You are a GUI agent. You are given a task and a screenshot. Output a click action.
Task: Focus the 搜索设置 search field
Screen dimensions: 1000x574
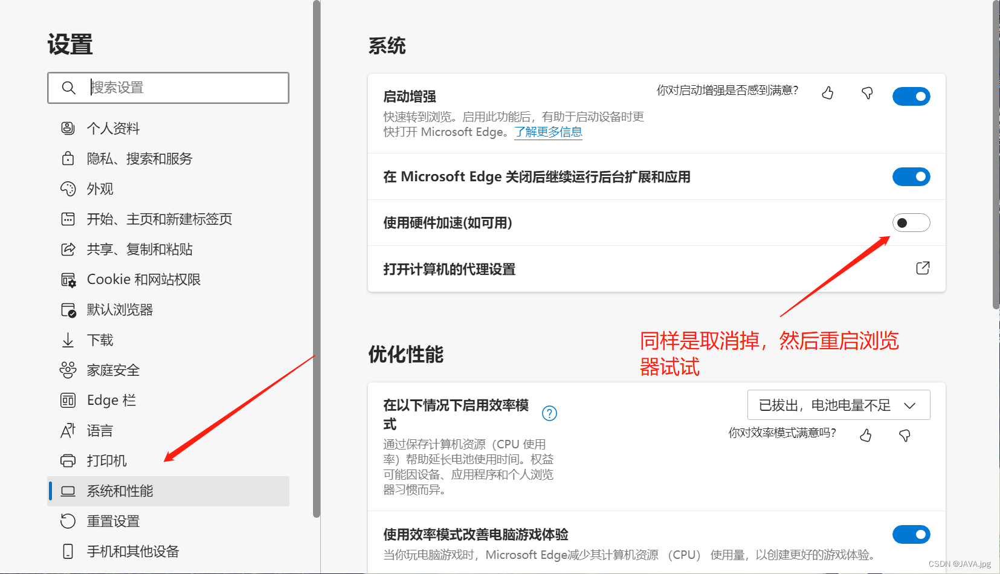tap(169, 88)
